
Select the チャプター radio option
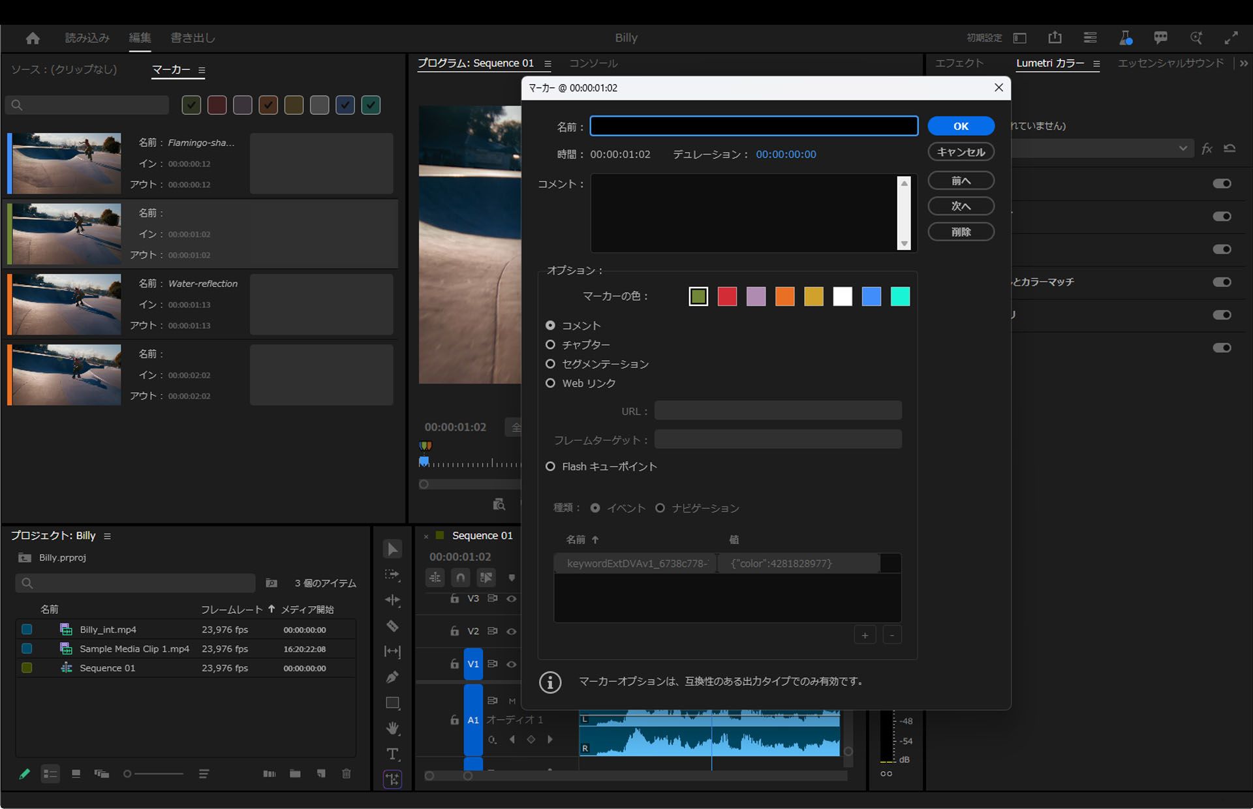pyautogui.click(x=550, y=344)
